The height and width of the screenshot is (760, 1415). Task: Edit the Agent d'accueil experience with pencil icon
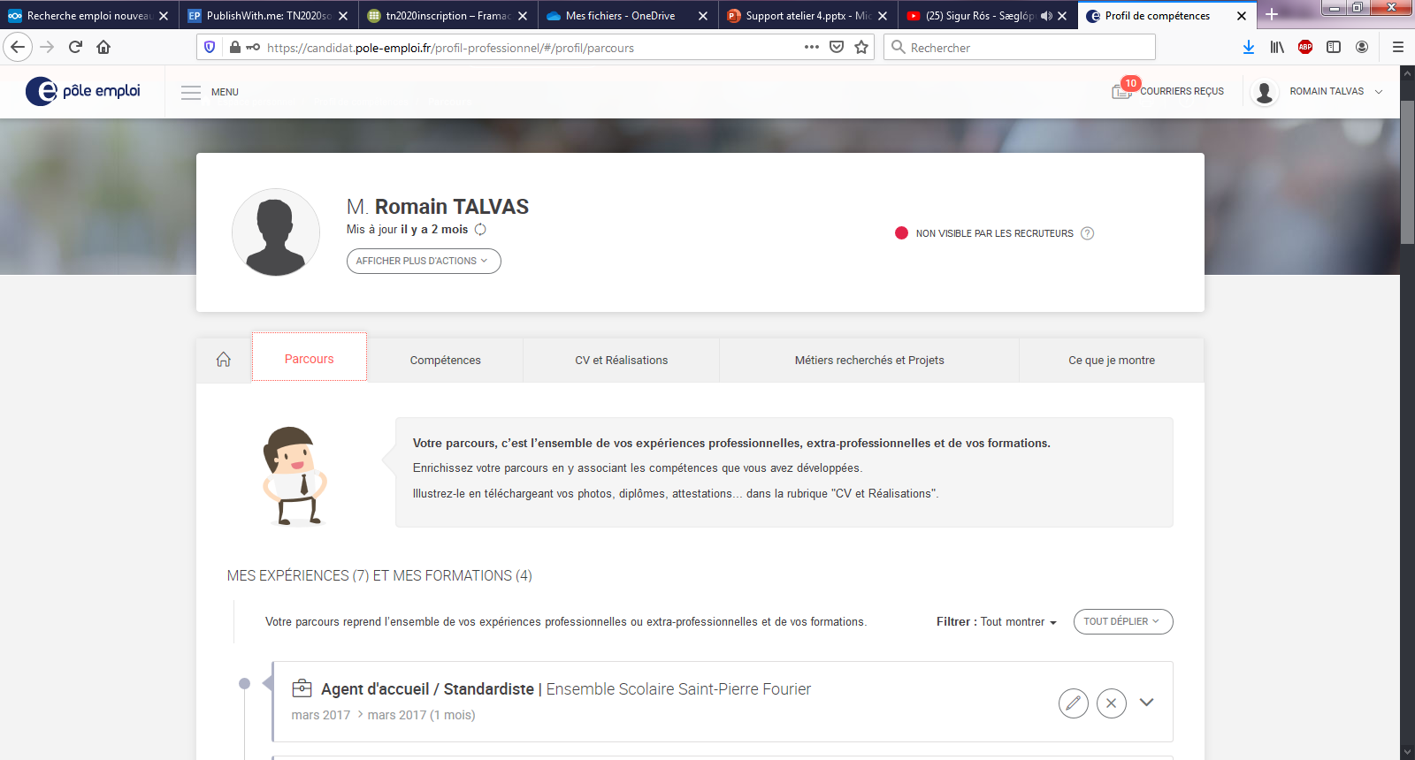1073,703
